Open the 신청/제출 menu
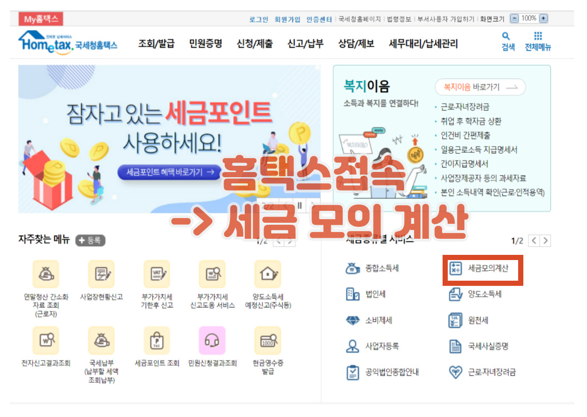The image size is (587, 417). coord(255,44)
